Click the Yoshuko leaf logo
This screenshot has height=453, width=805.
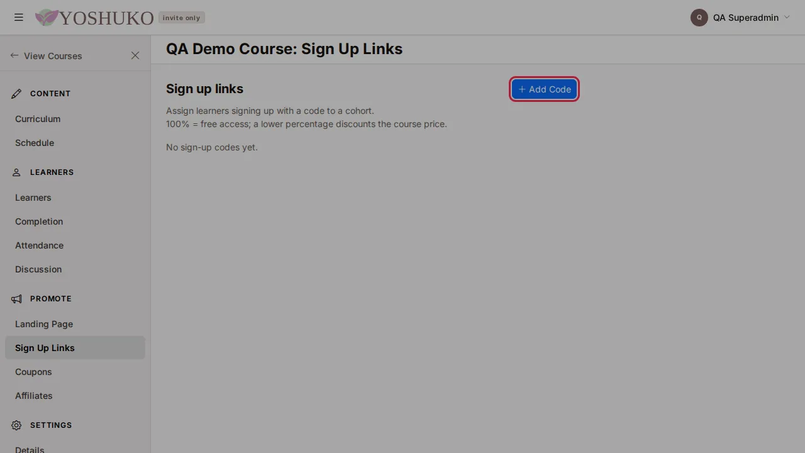click(47, 18)
